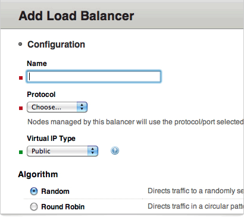Click the Virtual IP Type label
The height and width of the screenshot is (217, 244).
click(x=51, y=139)
